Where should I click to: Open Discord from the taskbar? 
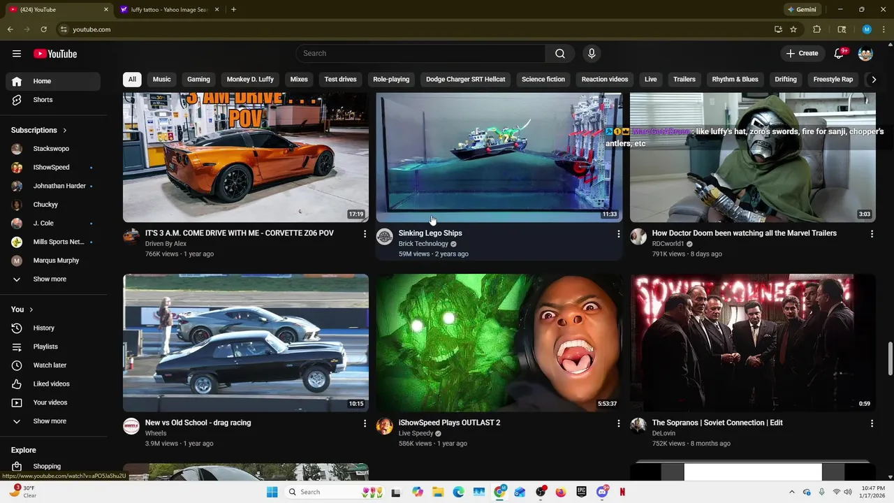602,492
